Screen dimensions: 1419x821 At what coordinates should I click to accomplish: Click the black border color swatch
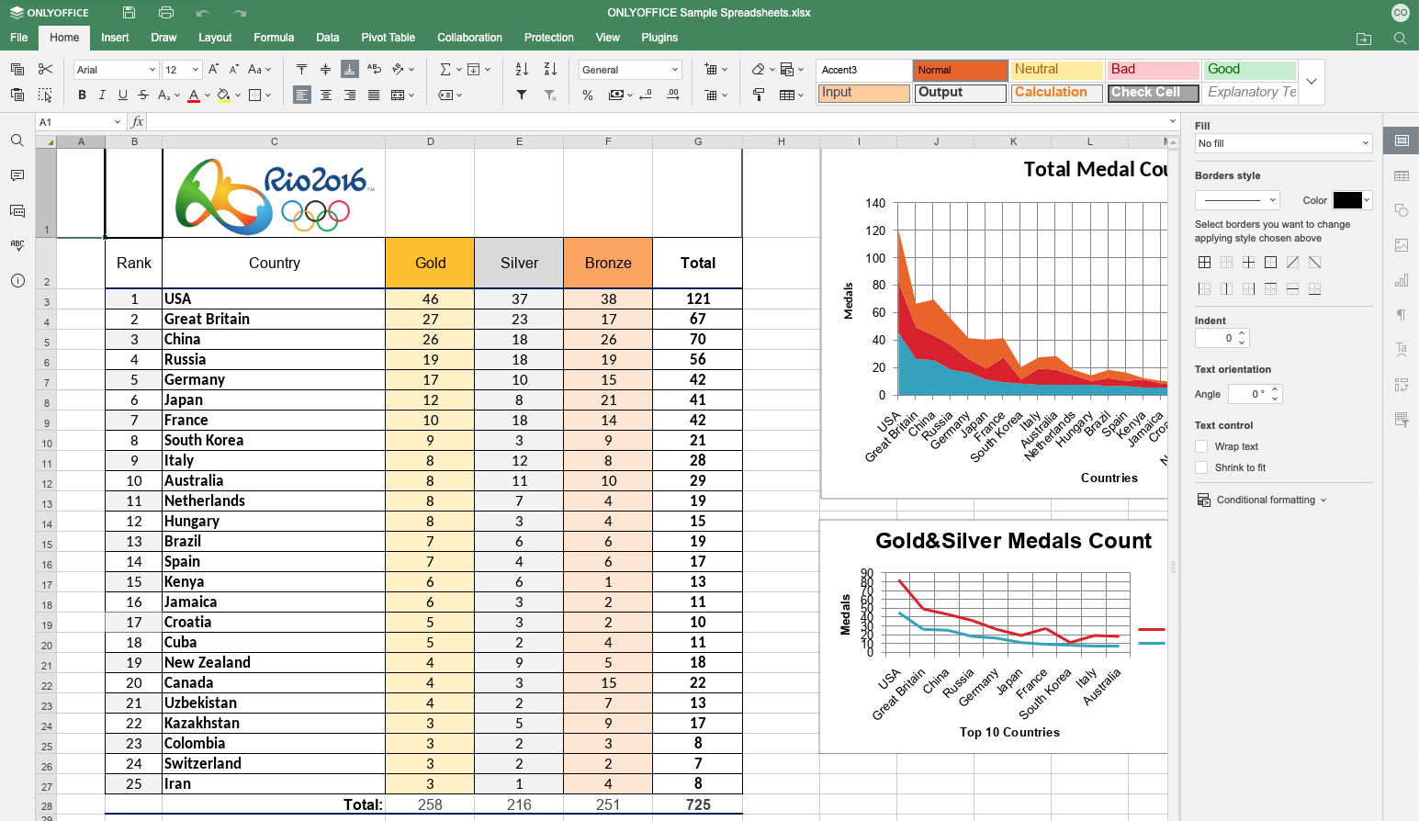coord(1346,200)
